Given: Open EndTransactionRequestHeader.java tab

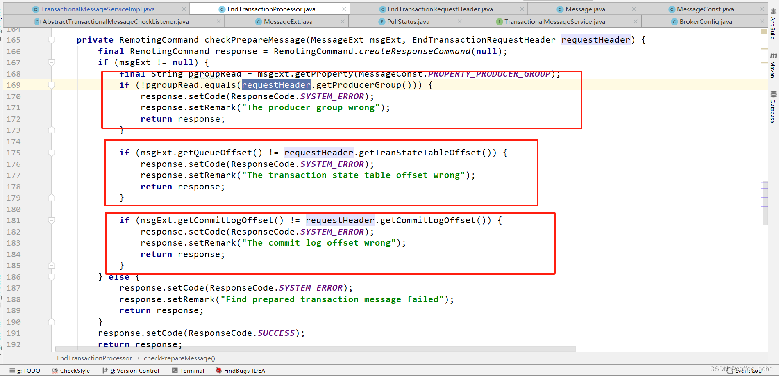Looking at the screenshot, I should tap(440, 9).
